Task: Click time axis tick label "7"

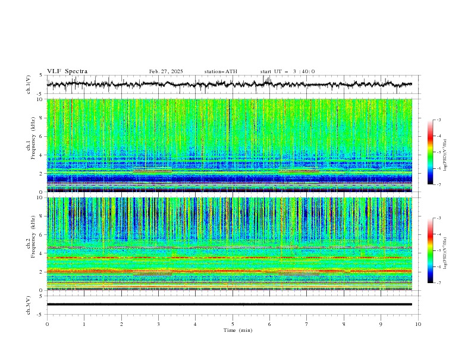Action: [x=307, y=324]
